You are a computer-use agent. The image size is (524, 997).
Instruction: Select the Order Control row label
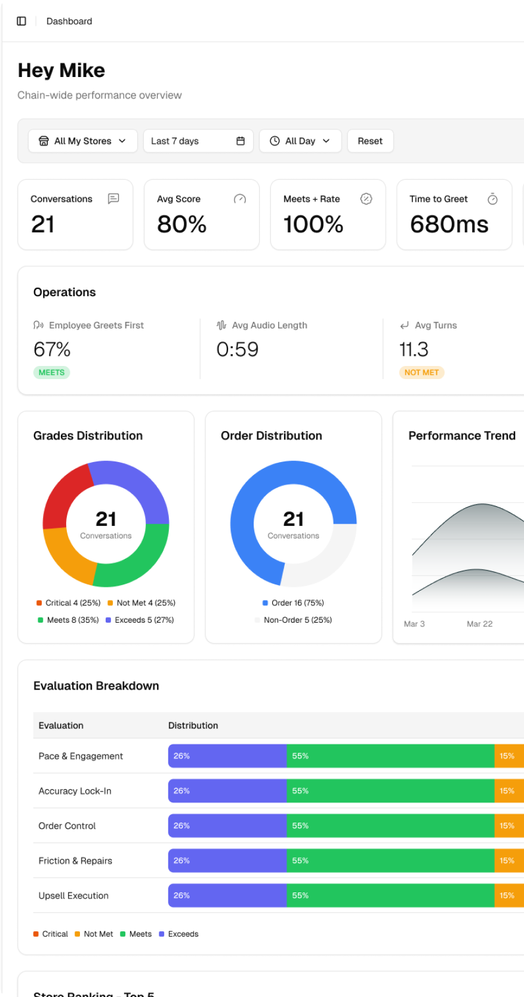pos(67,826)
